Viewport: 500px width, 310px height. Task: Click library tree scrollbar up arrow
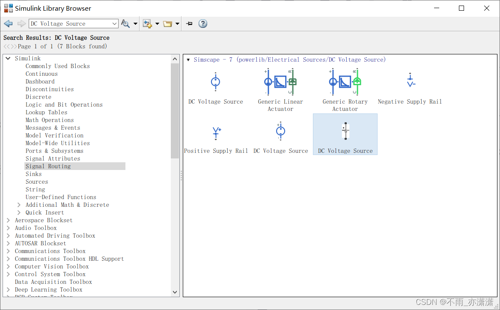click(175, 59)
